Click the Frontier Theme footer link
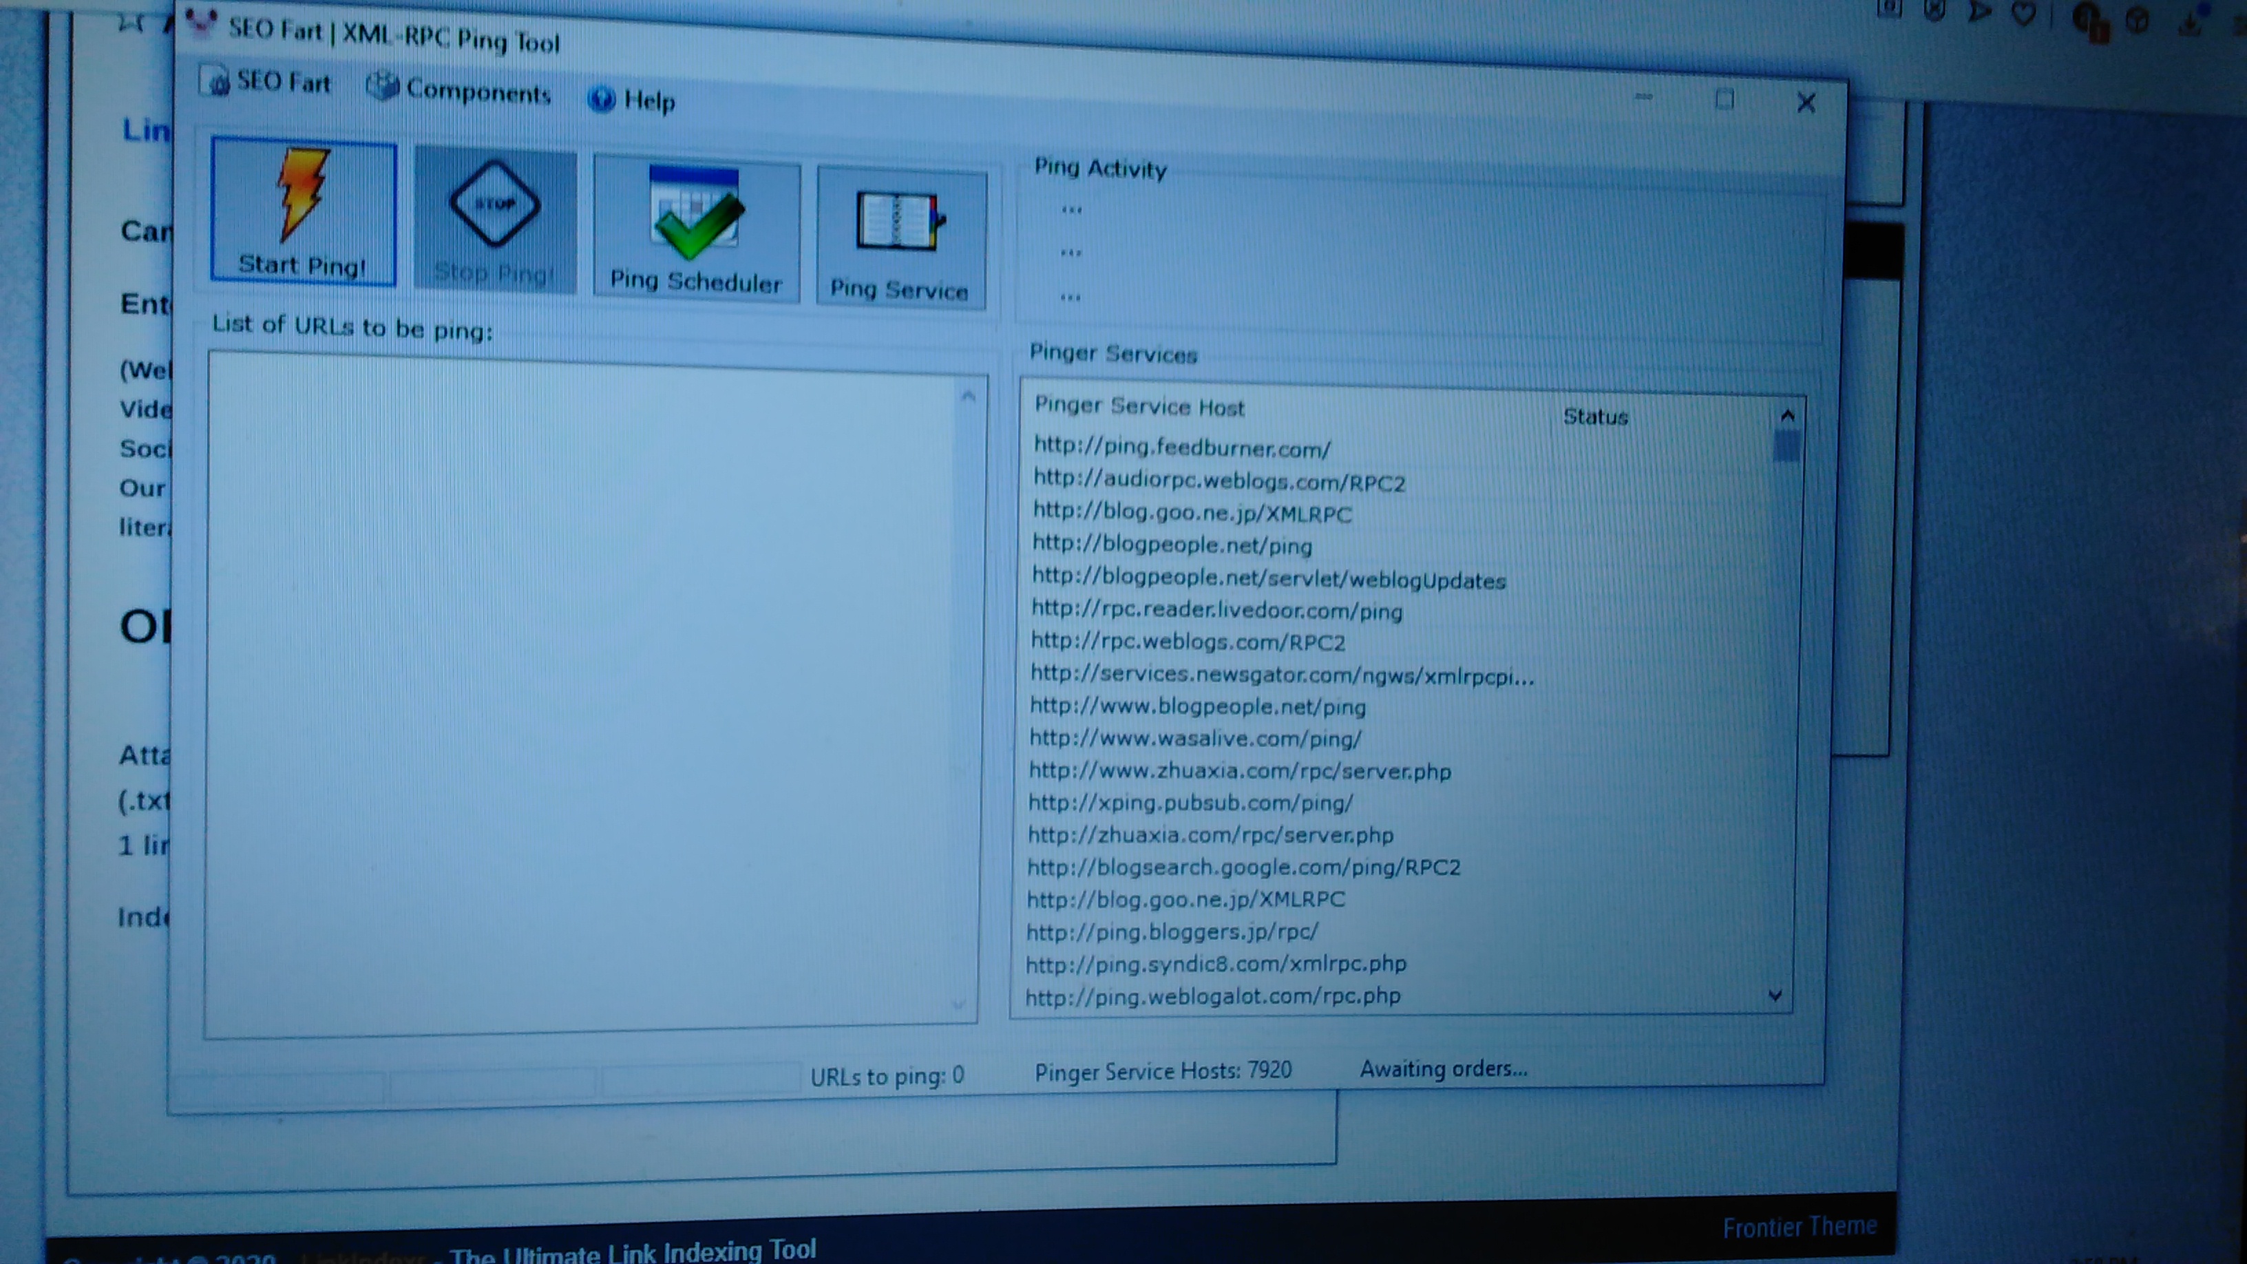This screenshot has width=2247, height=1264. [x=1799, y=1227]
